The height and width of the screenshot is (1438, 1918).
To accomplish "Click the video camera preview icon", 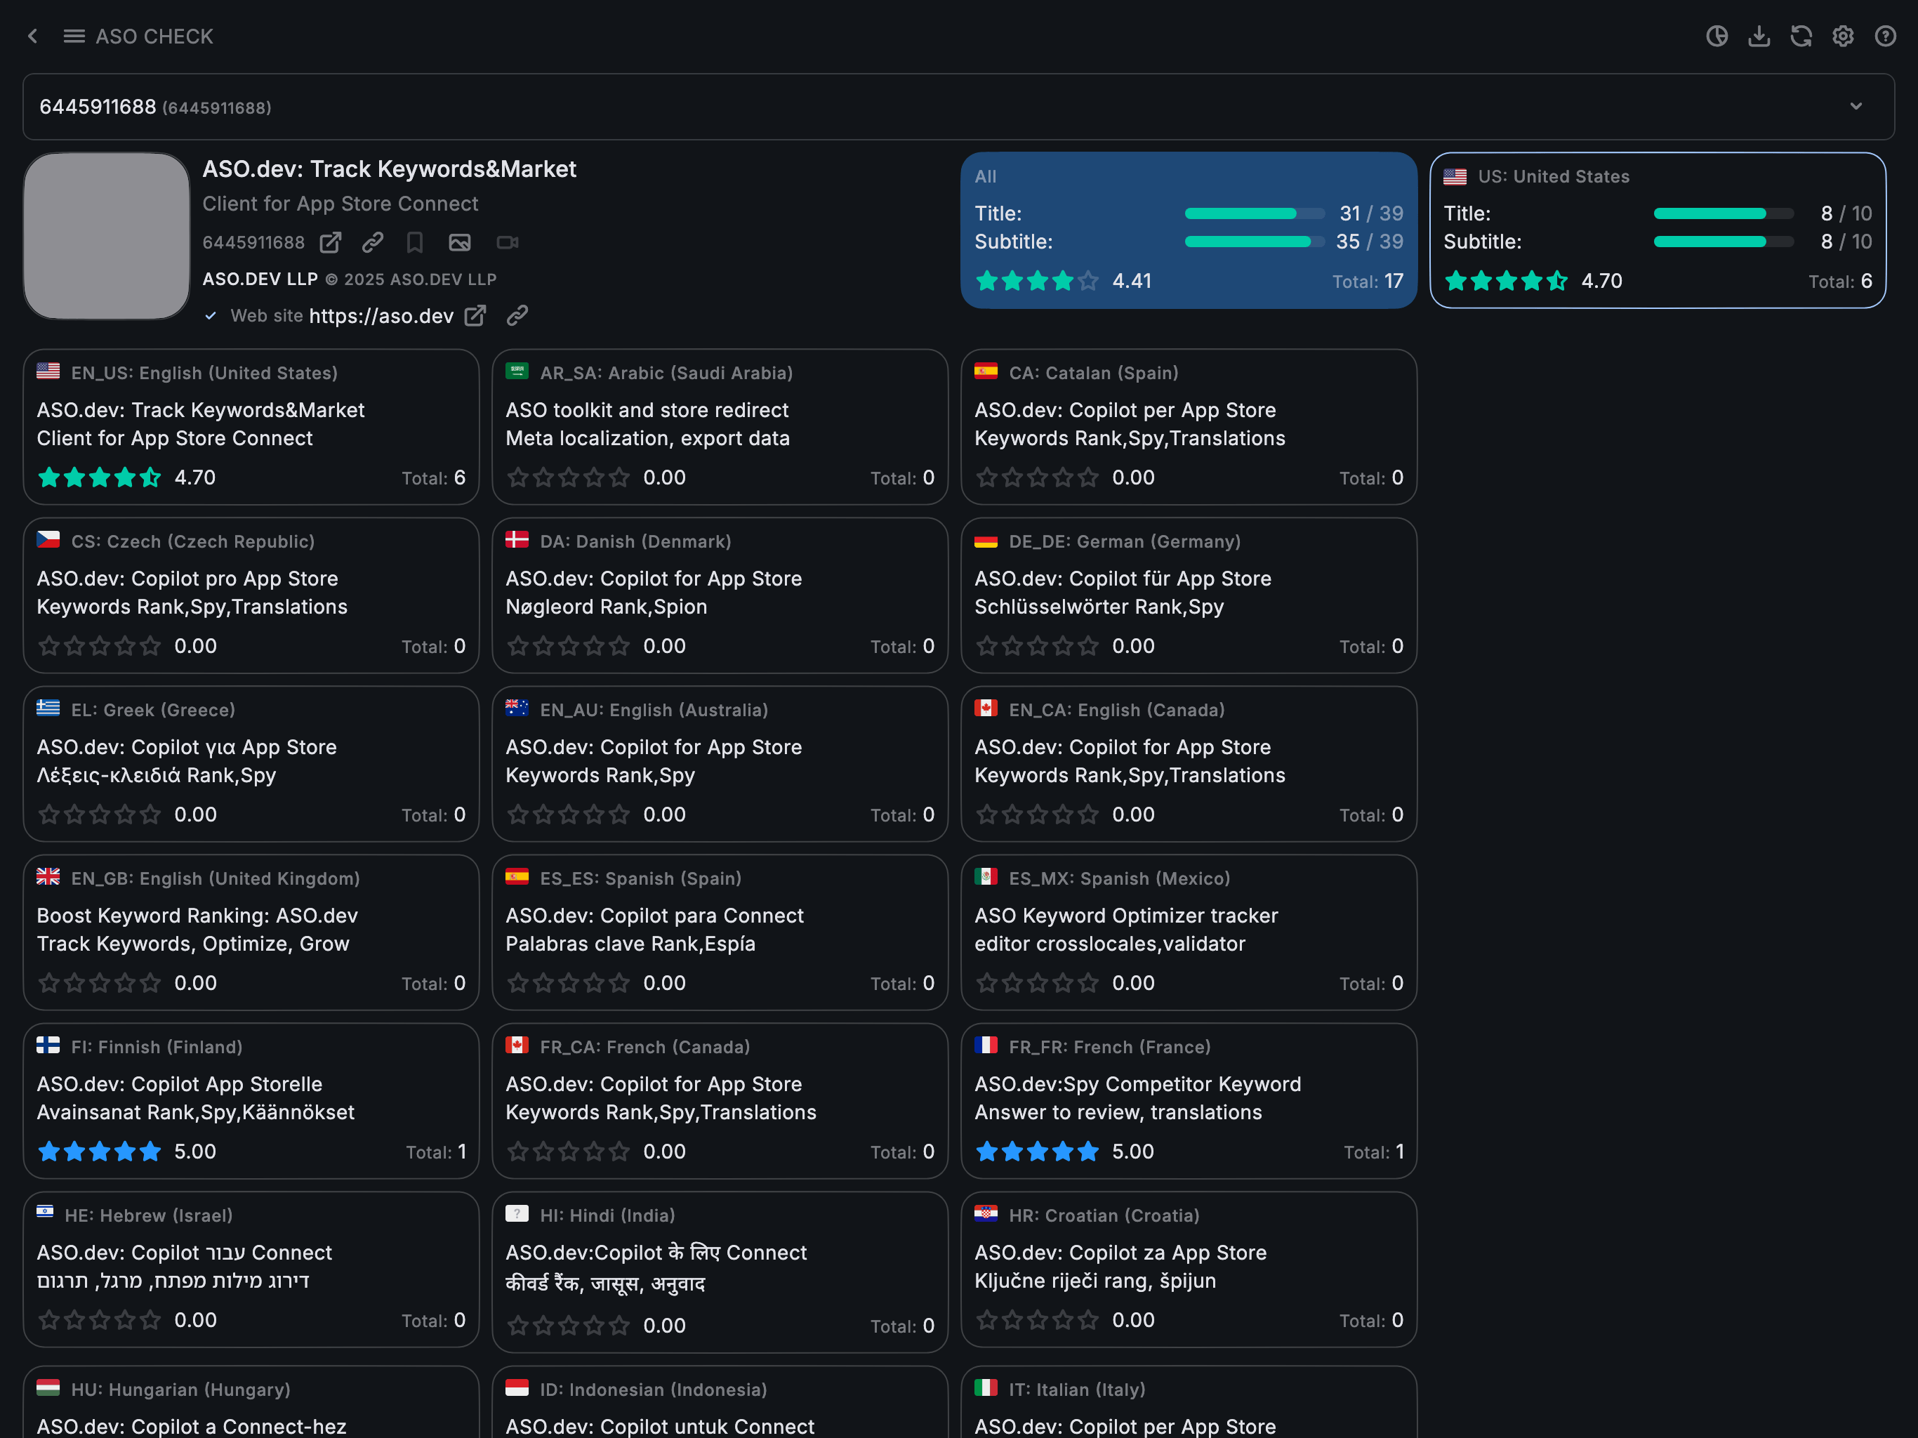I will [x=508, y=243].
